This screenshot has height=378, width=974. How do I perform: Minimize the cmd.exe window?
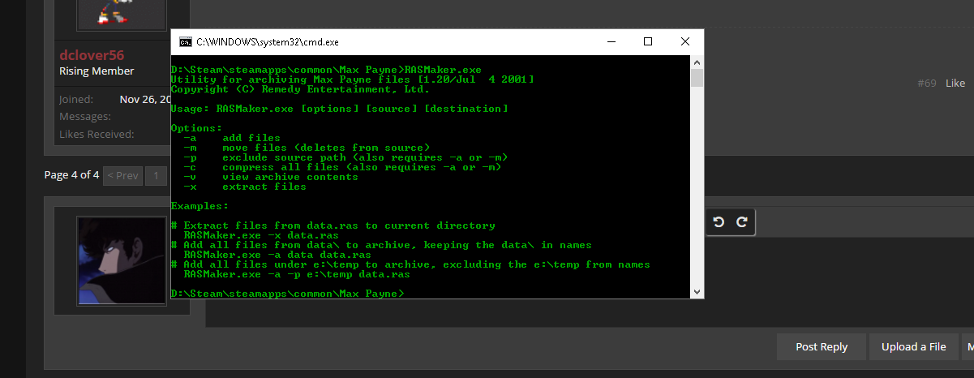[610, 41]
